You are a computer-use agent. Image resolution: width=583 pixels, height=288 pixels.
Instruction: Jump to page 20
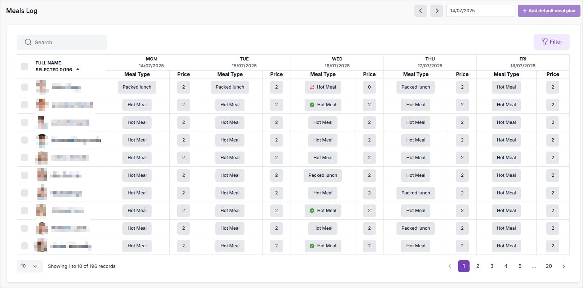[548, 266]
